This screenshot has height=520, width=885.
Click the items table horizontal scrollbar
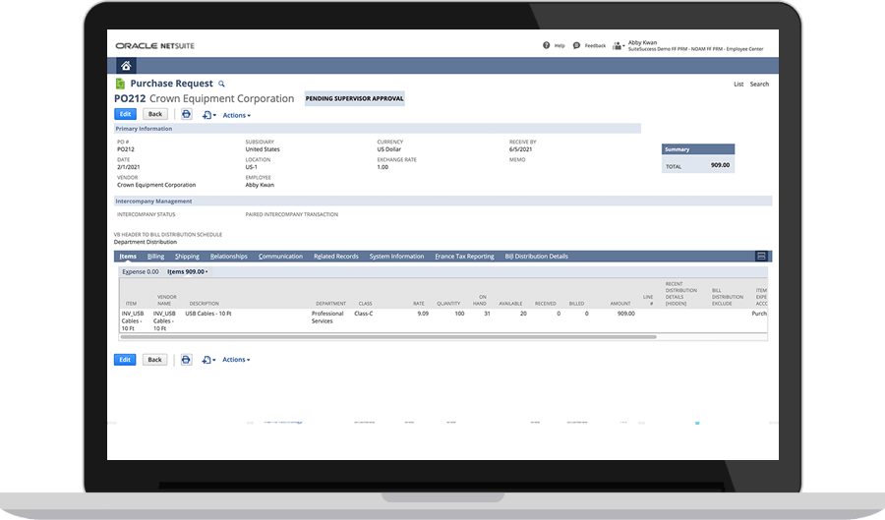388,337
